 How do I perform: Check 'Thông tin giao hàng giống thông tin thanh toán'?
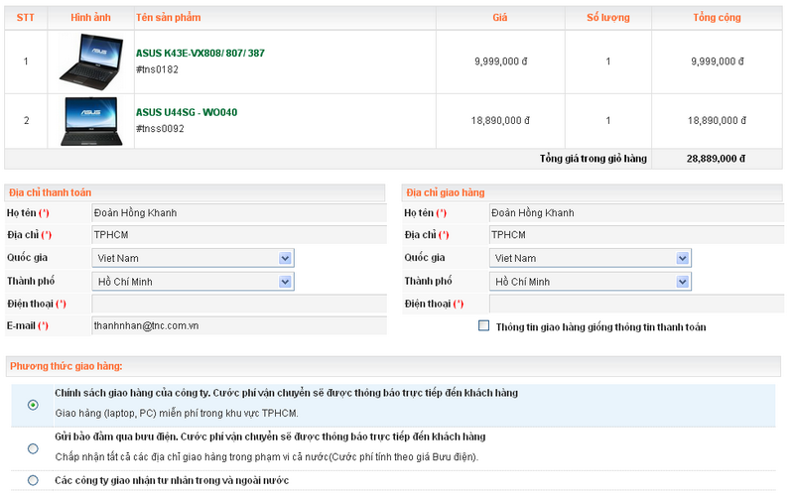[484, 326]
